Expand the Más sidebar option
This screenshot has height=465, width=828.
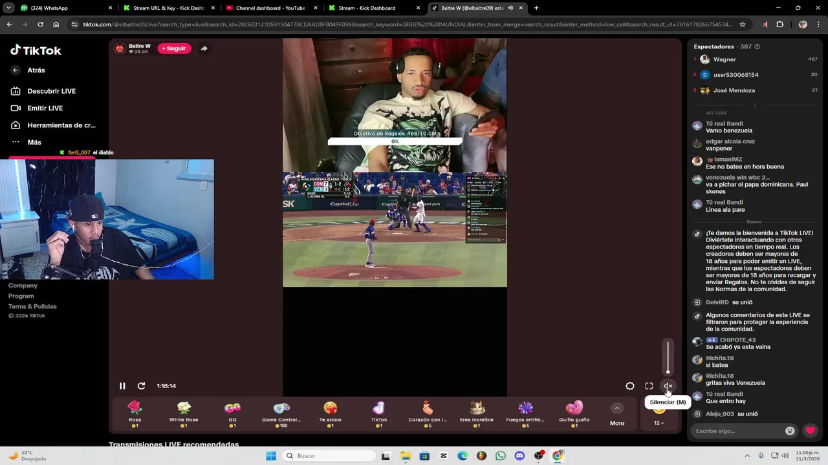tap(26, 142)
